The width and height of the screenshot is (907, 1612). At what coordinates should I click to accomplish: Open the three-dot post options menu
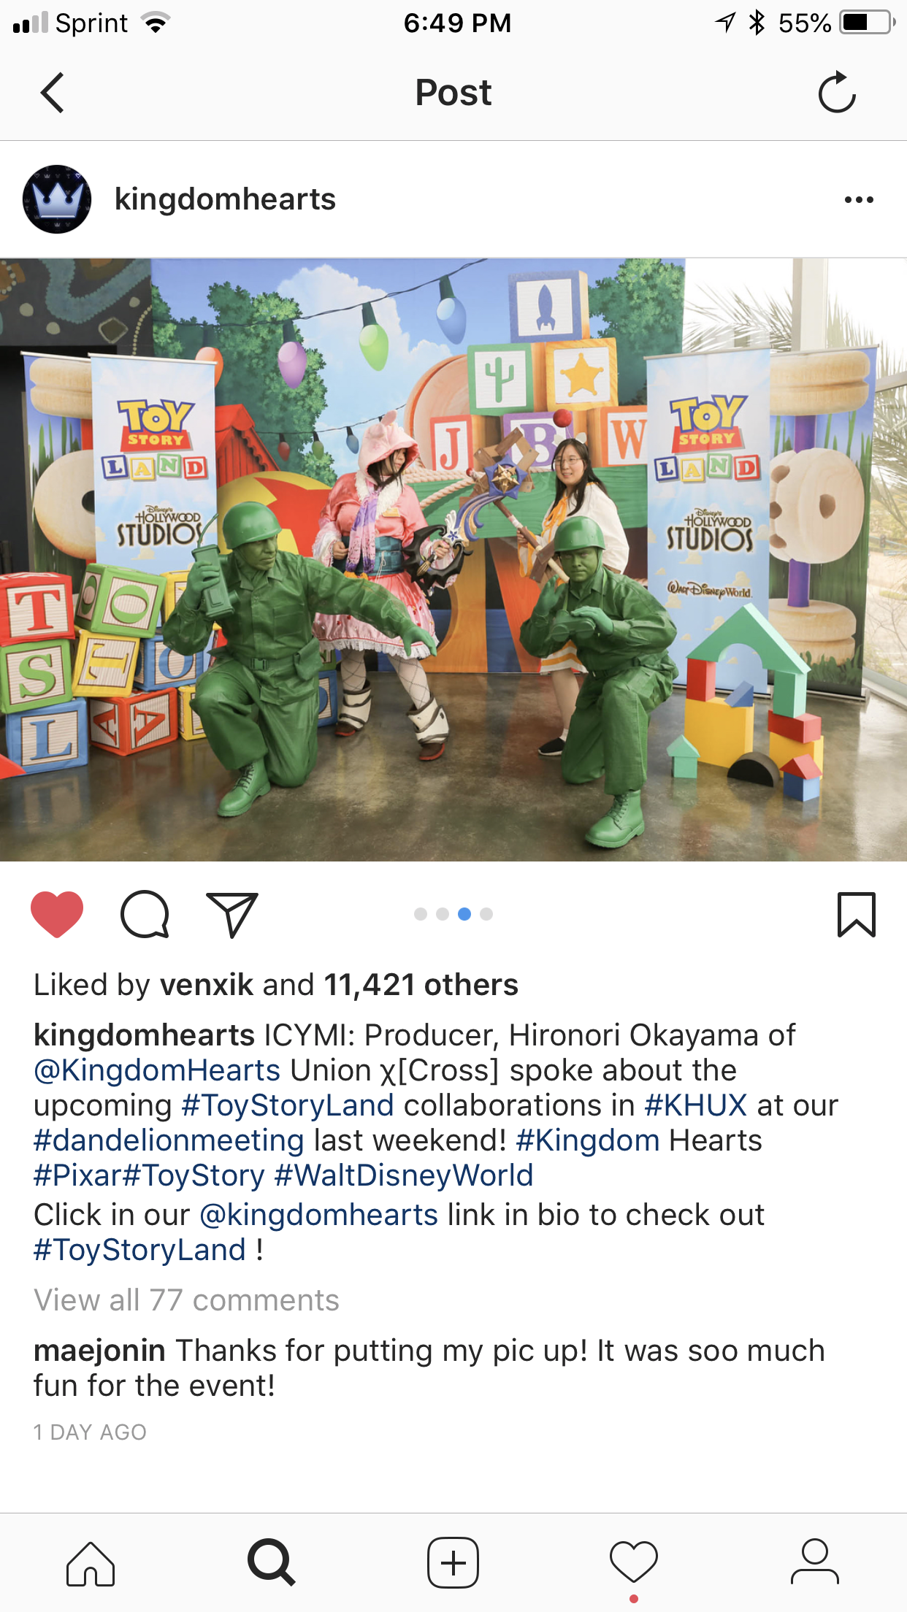(859, 199)
